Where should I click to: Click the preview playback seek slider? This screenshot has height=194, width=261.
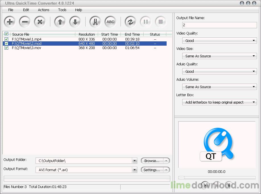tap(217, 178)
